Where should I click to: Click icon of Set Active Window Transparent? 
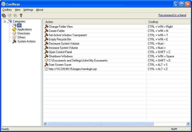coord(46,35)
